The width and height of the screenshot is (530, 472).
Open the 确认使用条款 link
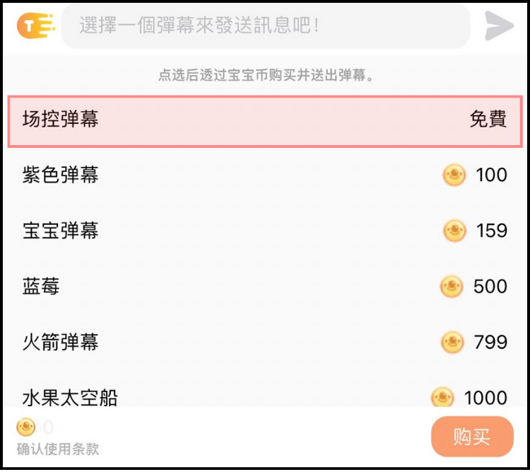click(x=58, y=449)
